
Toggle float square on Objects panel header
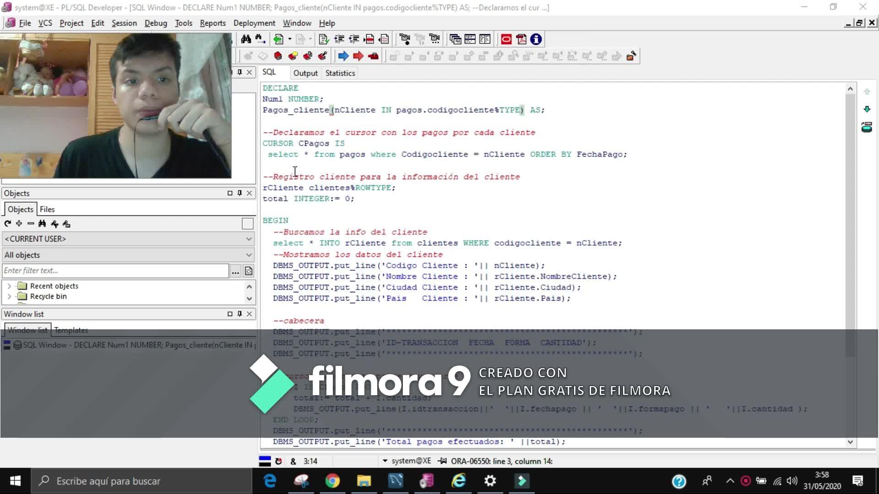(x=230, y=193)
